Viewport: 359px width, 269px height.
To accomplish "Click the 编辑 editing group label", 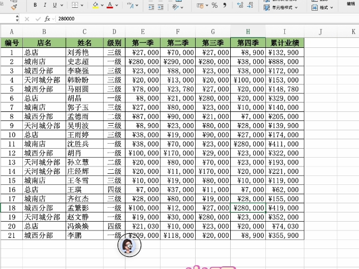I will tap(351, 4).
